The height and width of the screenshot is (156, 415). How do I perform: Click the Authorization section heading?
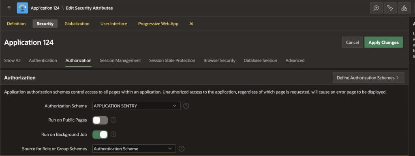[x=20, y=78]
